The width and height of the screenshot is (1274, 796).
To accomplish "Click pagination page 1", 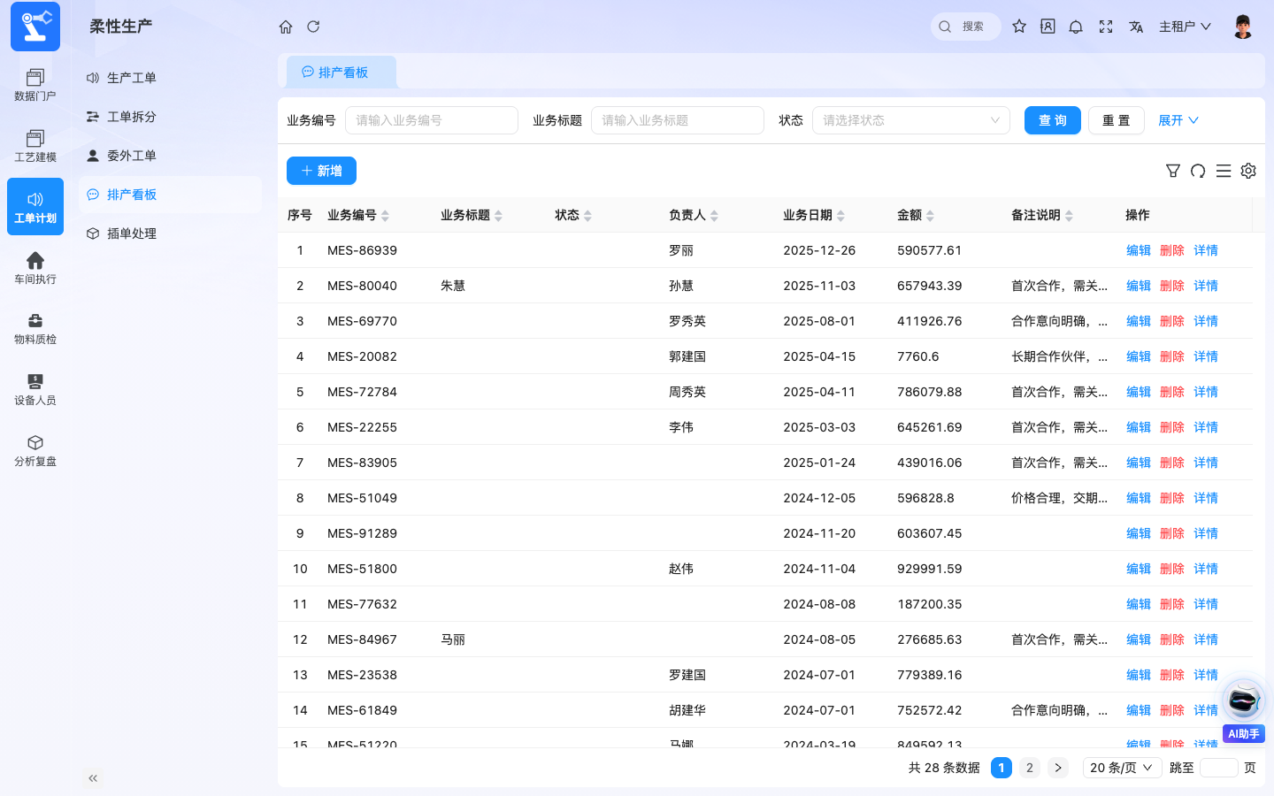I will click(x=1002, y=768).
